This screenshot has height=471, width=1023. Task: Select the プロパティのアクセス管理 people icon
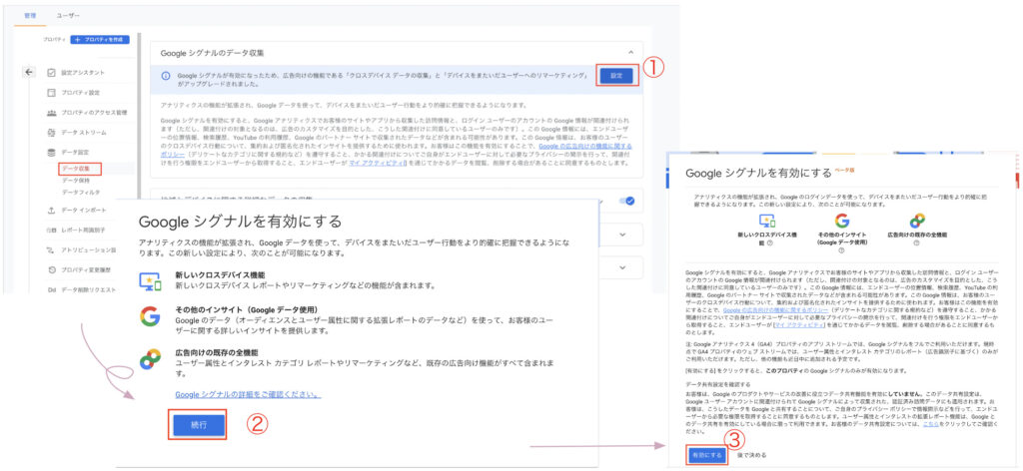pos(51,113)
